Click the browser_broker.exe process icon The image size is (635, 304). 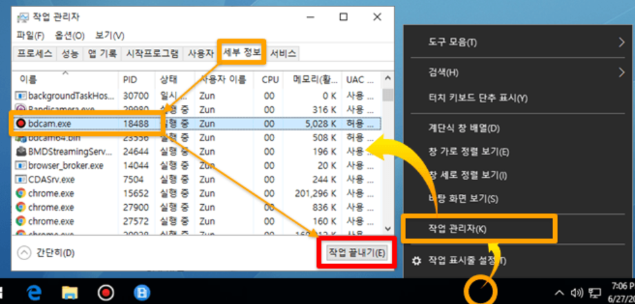pos(20,166)
